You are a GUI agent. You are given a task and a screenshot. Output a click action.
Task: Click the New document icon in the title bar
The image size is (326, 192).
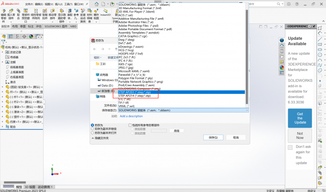(104, 4)
